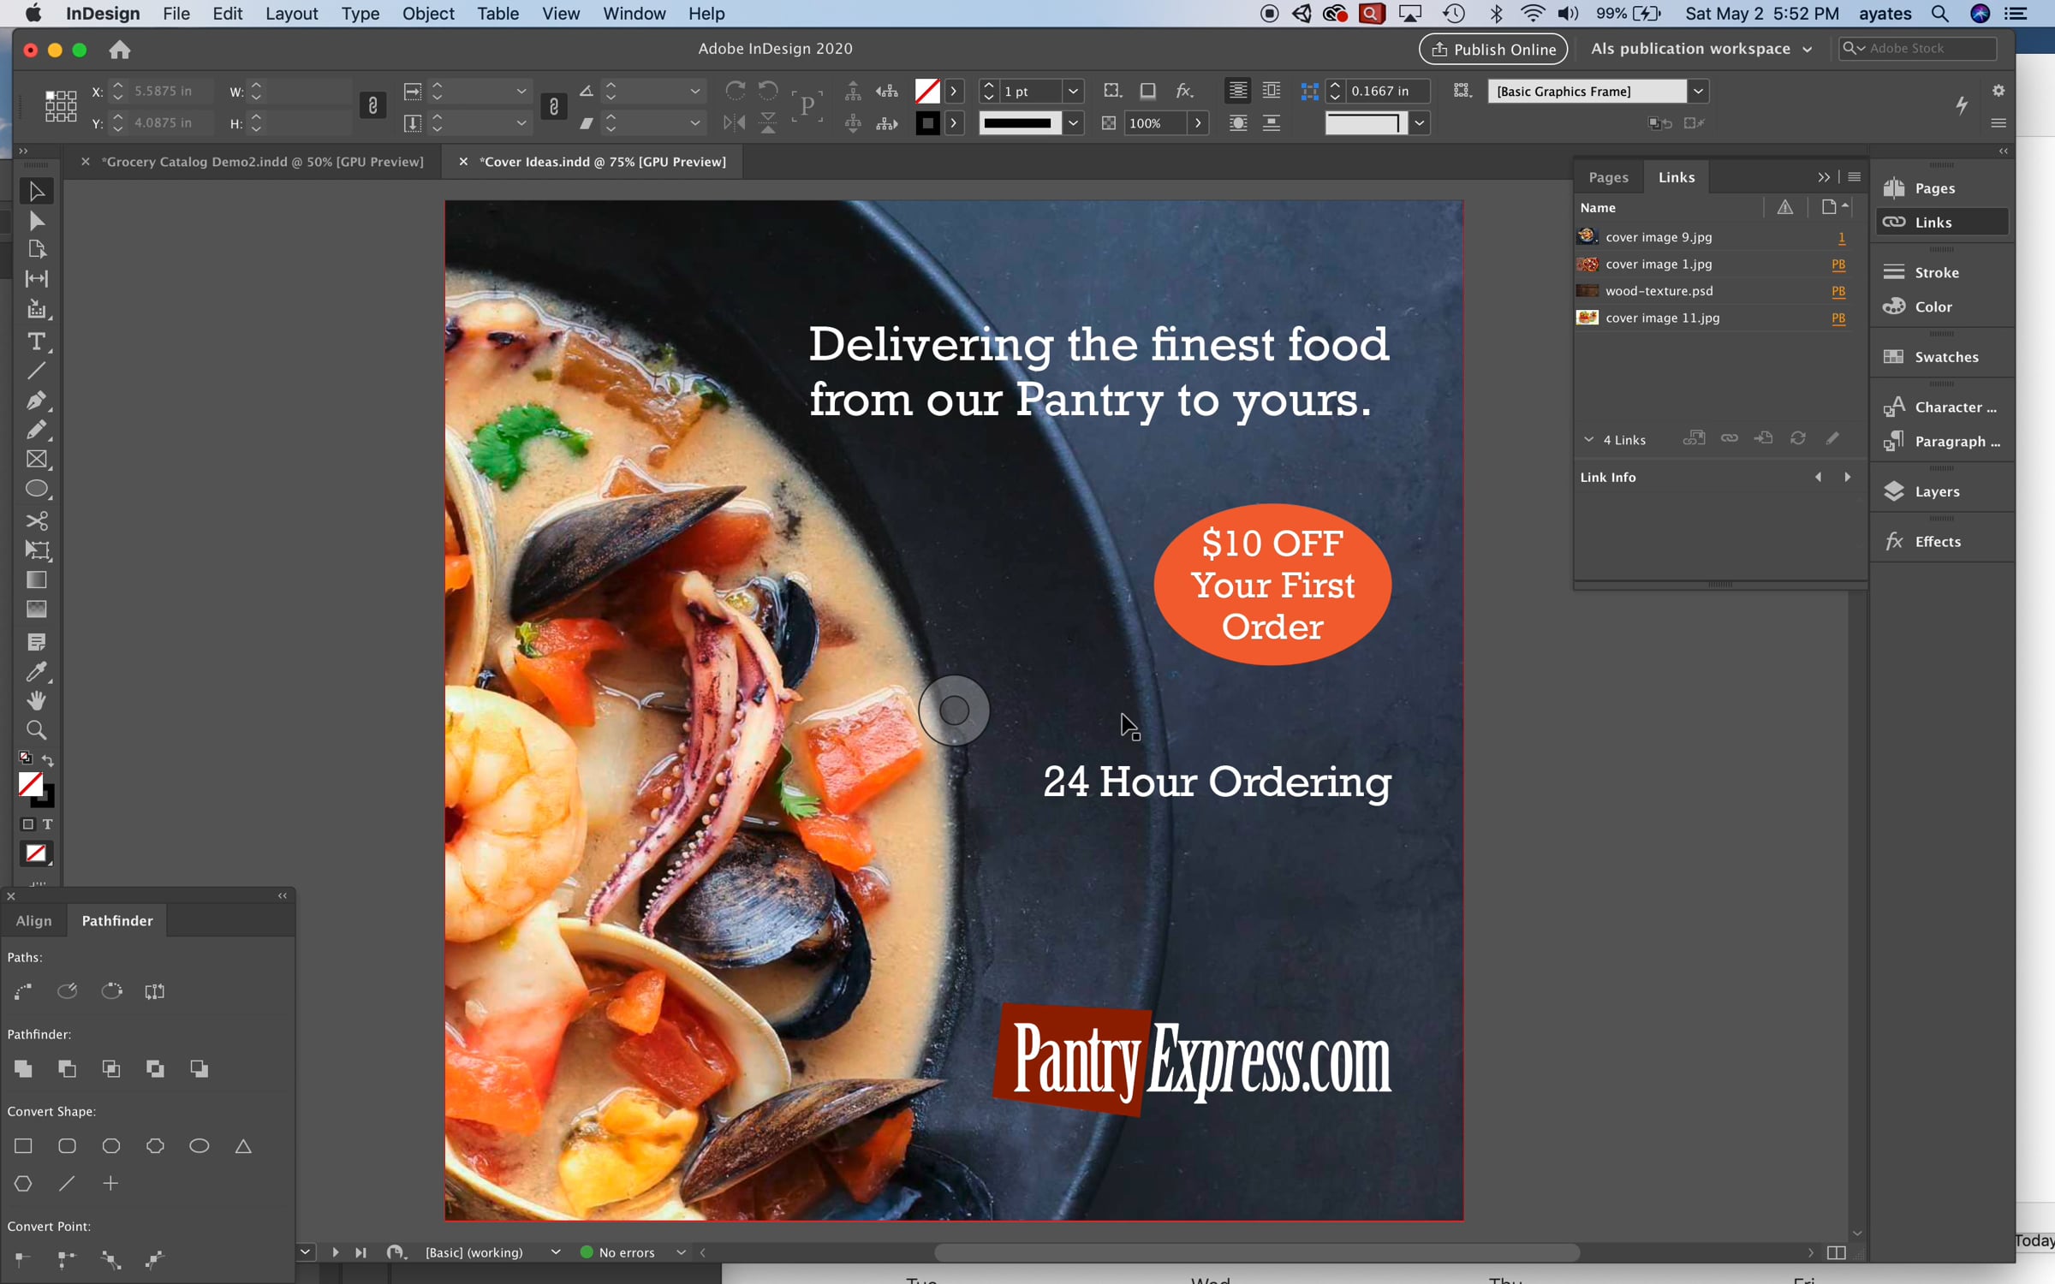Select the Rectangle Frame tool
This screenshot has width=2055, height=1284.
36,460
